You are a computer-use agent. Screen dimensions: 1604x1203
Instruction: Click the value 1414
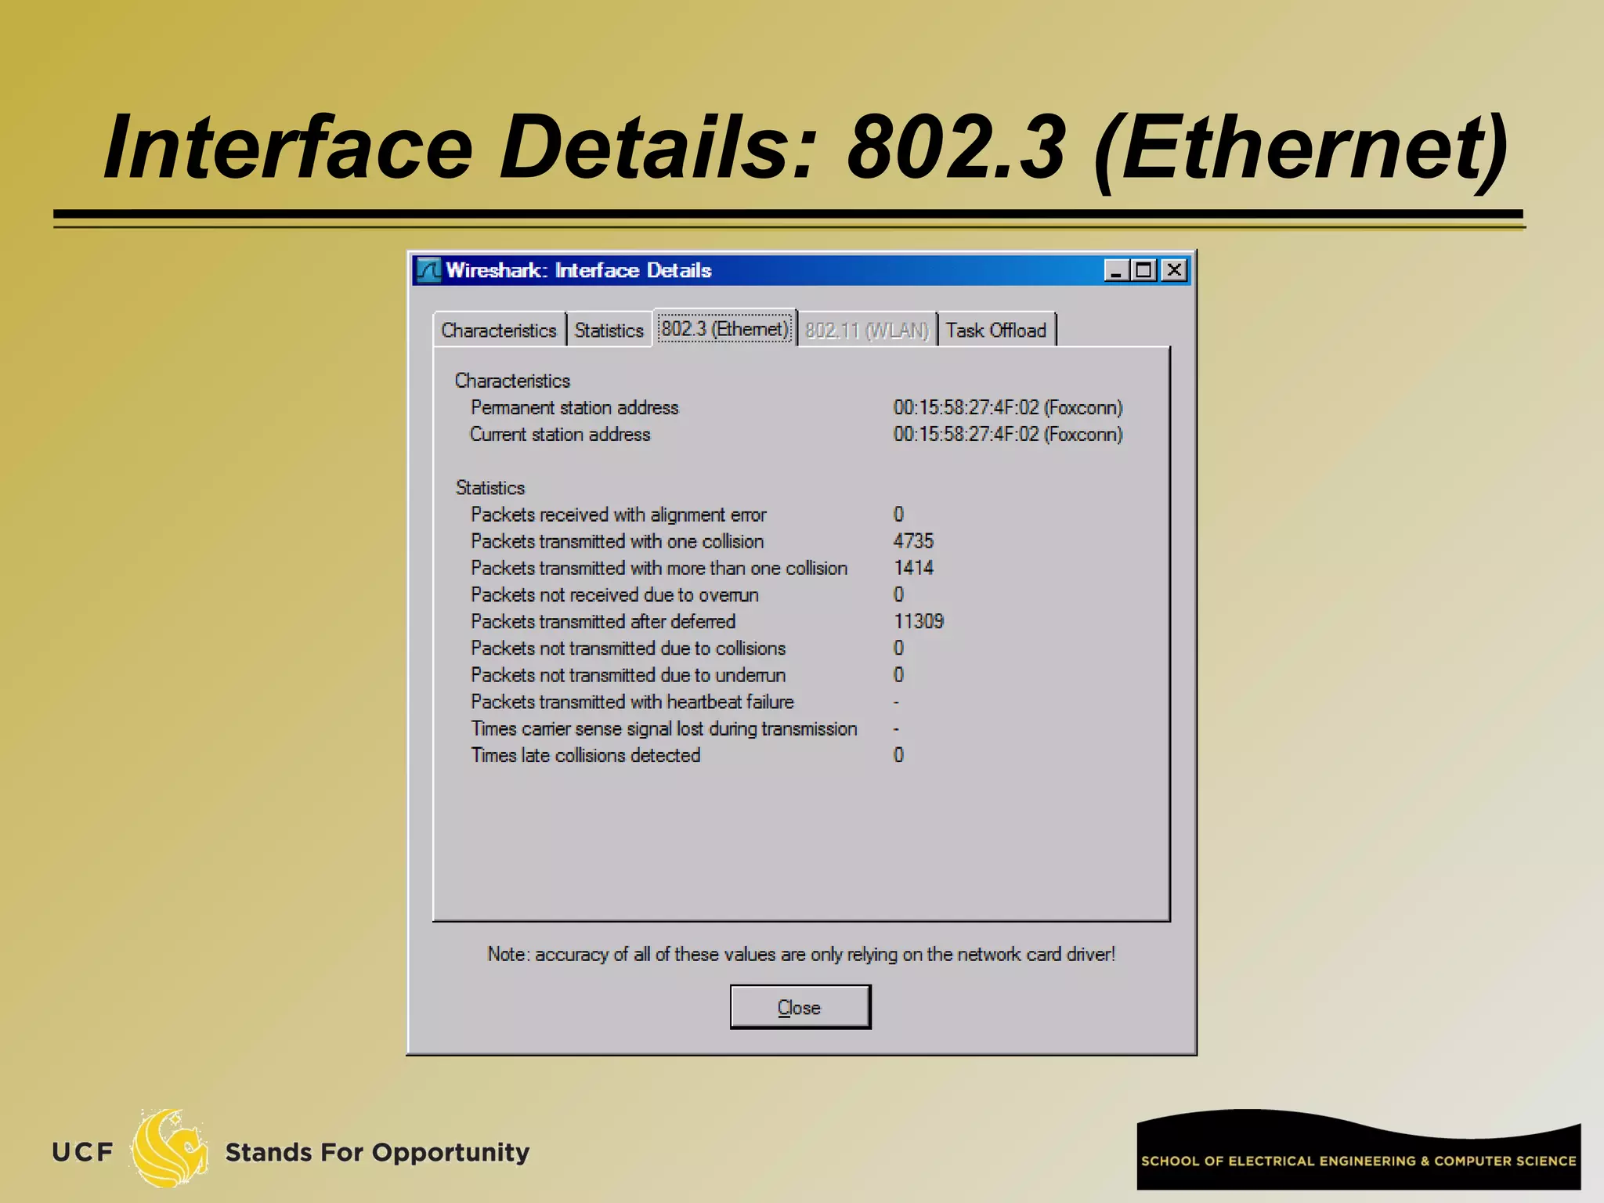(913, 568)
